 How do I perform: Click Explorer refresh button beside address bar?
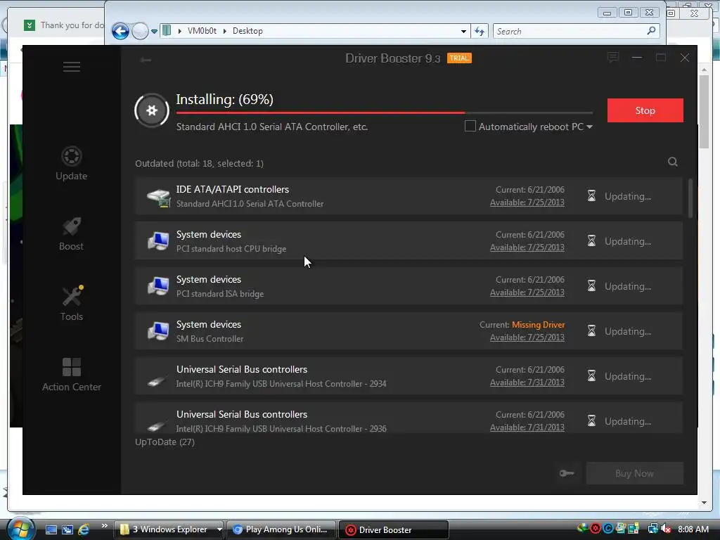(480, 31)
